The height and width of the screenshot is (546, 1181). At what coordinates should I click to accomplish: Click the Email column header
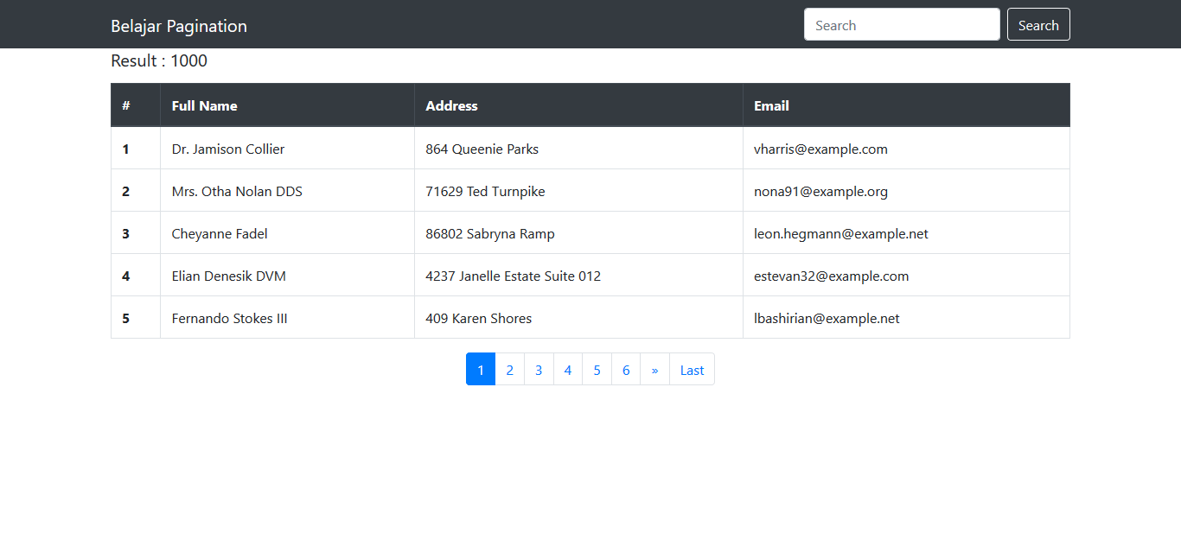(x=771, y=105)
